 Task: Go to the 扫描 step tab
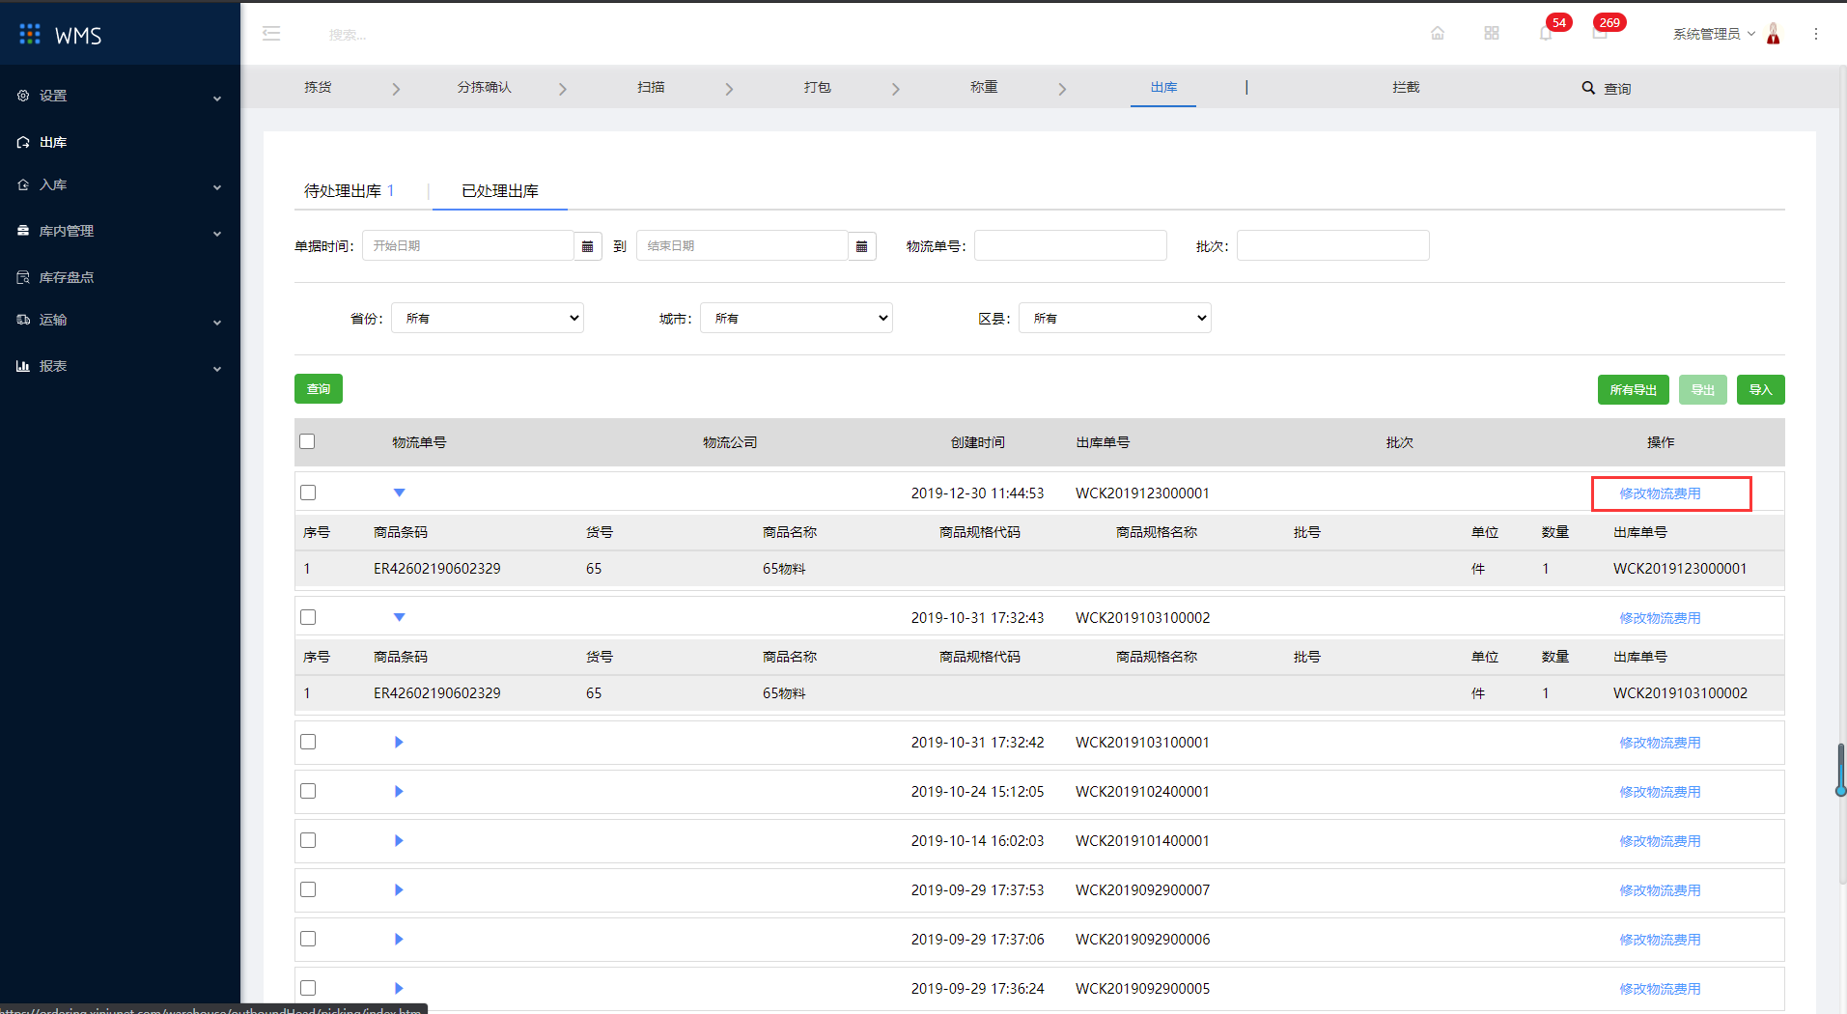pyautogui.click(x=651, y=87)
